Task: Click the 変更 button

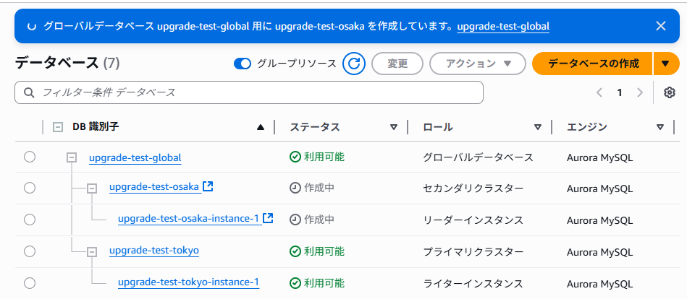Action: point(397,64)
